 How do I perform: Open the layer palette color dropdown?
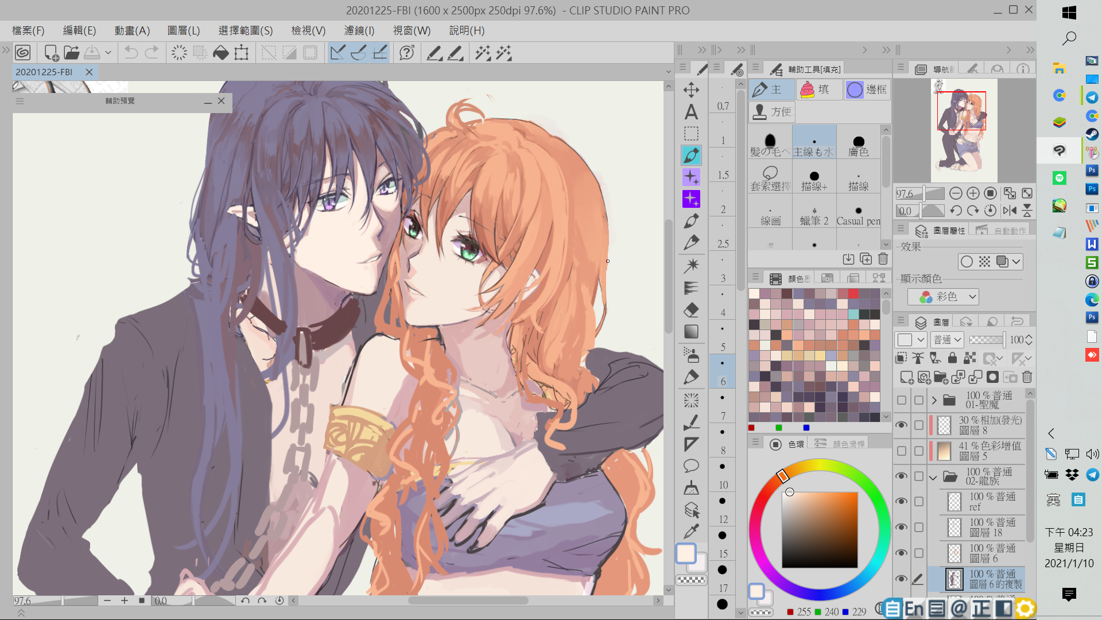[x=910, y=340]
